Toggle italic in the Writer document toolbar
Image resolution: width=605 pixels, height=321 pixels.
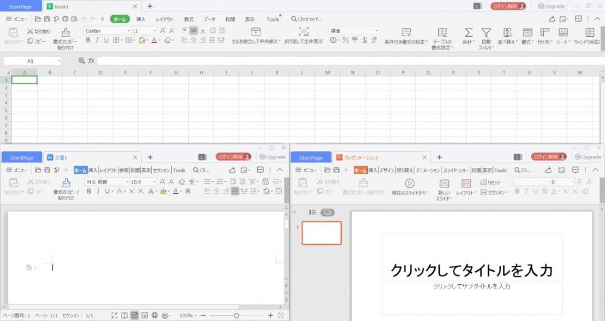pyautogui.click(x=97, y=192)
